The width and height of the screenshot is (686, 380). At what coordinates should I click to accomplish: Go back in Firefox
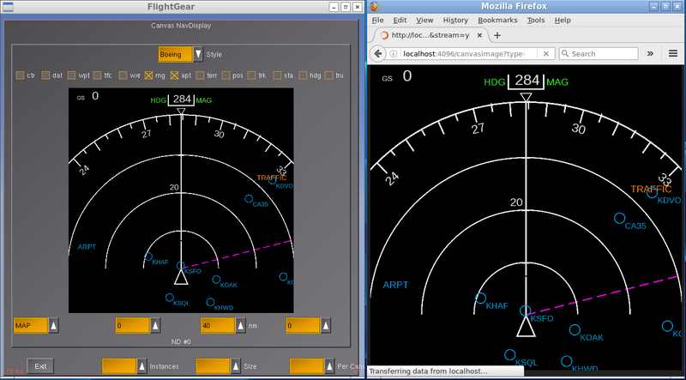coord(377,53)
